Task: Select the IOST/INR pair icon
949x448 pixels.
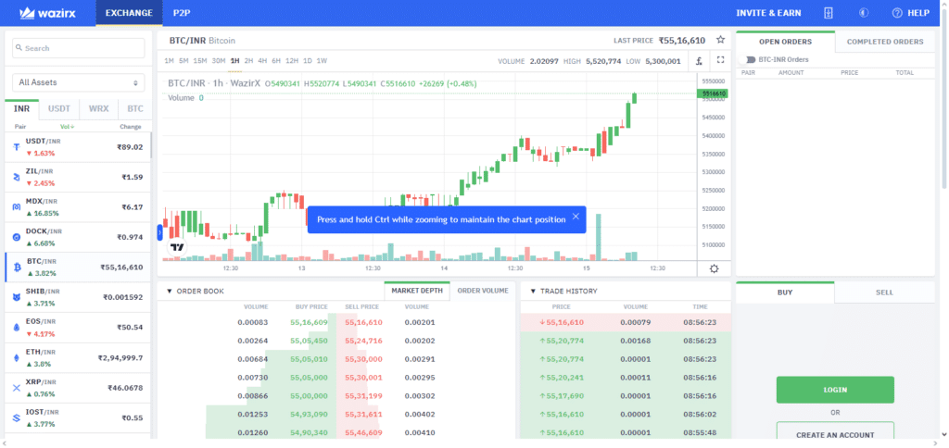Action: click(17, 417)
